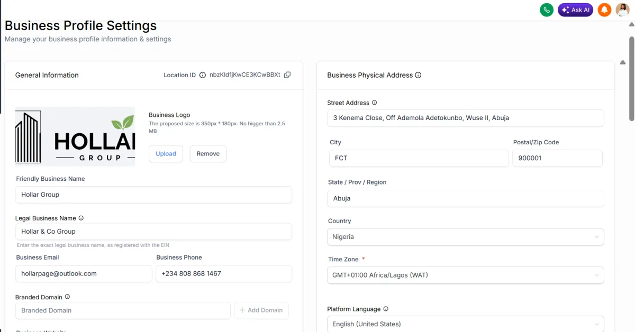635x332 pixels.
Task: Click info icon by Business Physical Address
Action: 418,75
